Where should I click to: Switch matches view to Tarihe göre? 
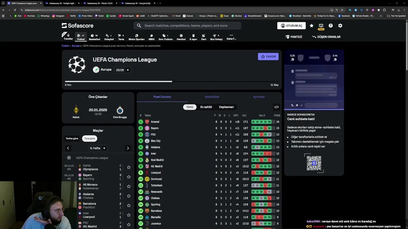(72, 139)
